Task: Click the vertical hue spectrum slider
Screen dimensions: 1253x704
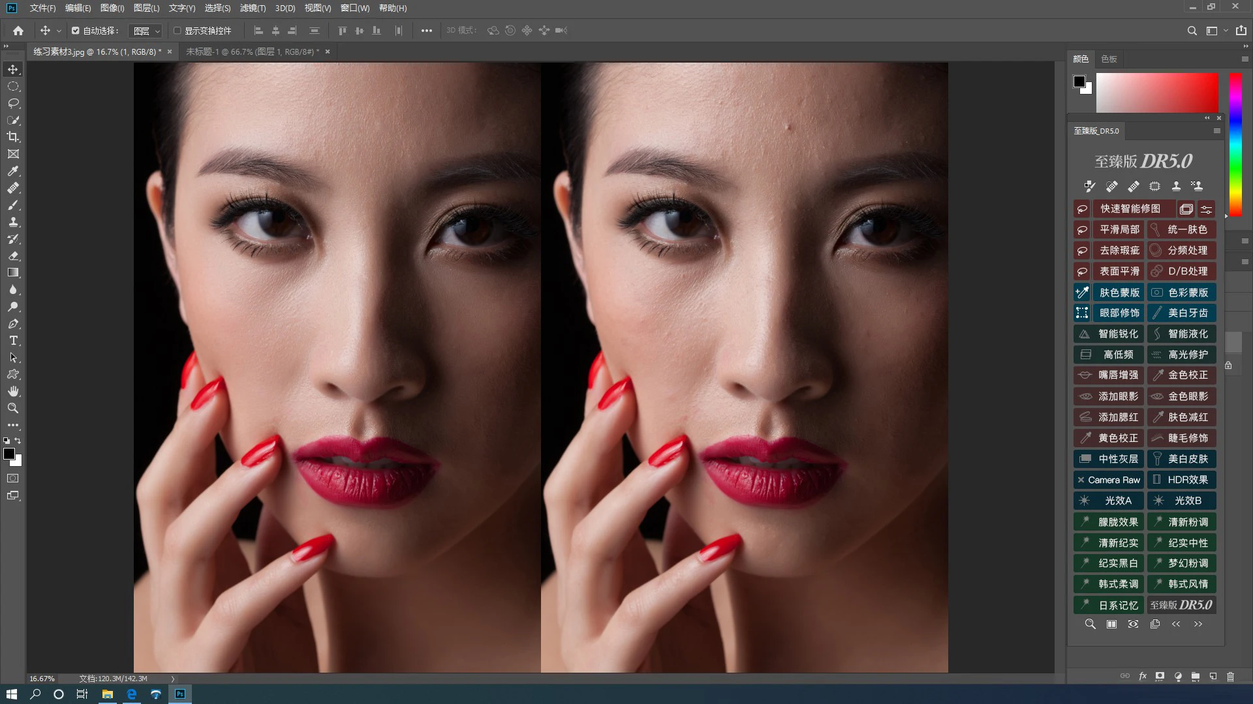Action: coord(1235,143)
